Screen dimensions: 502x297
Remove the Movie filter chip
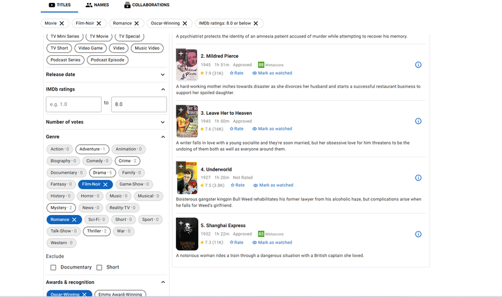click(62, 23)
